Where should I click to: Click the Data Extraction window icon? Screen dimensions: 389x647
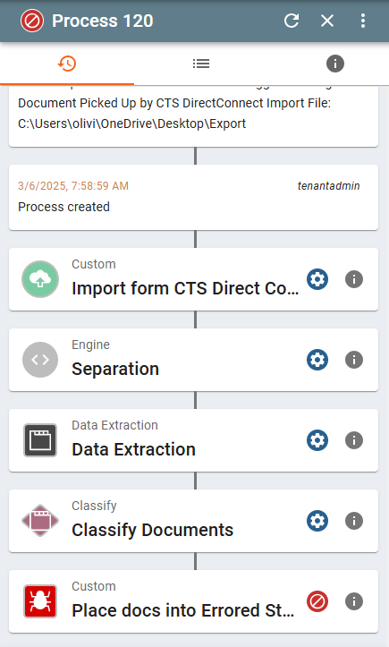(x=40, y=440)
